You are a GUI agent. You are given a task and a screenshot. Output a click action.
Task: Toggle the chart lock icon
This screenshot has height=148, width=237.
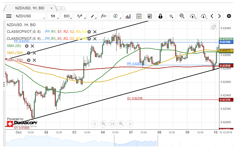[x=160, y=16]
